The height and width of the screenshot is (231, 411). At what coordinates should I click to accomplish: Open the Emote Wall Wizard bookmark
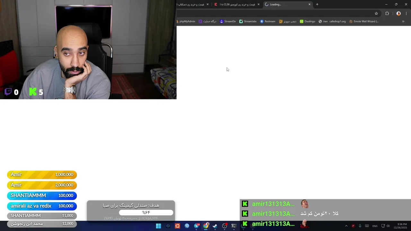coord(364,21)
